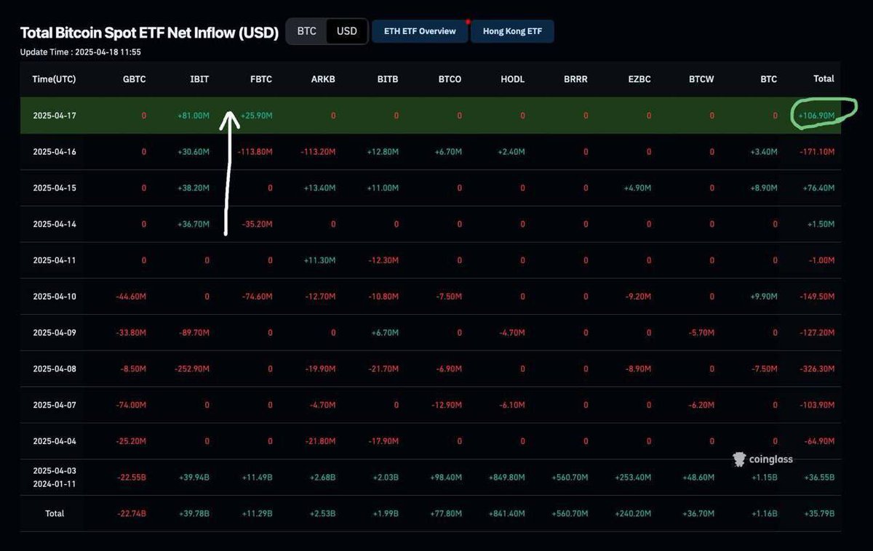Click the GBTC column header

[135, 79]
